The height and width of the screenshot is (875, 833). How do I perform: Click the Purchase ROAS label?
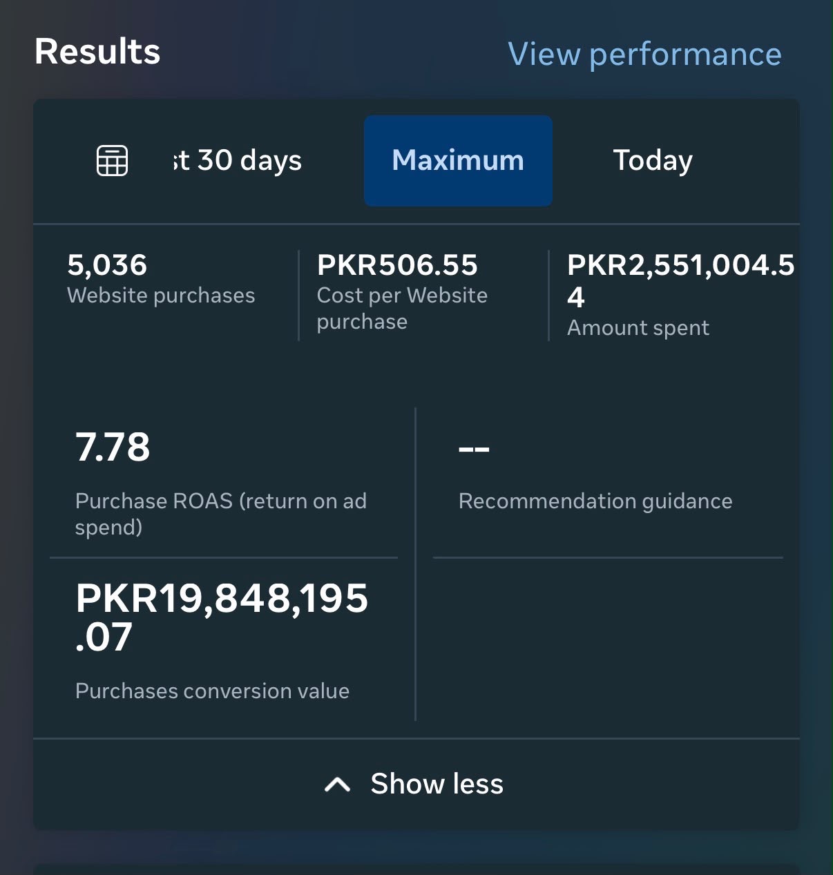tap(221, 514)
